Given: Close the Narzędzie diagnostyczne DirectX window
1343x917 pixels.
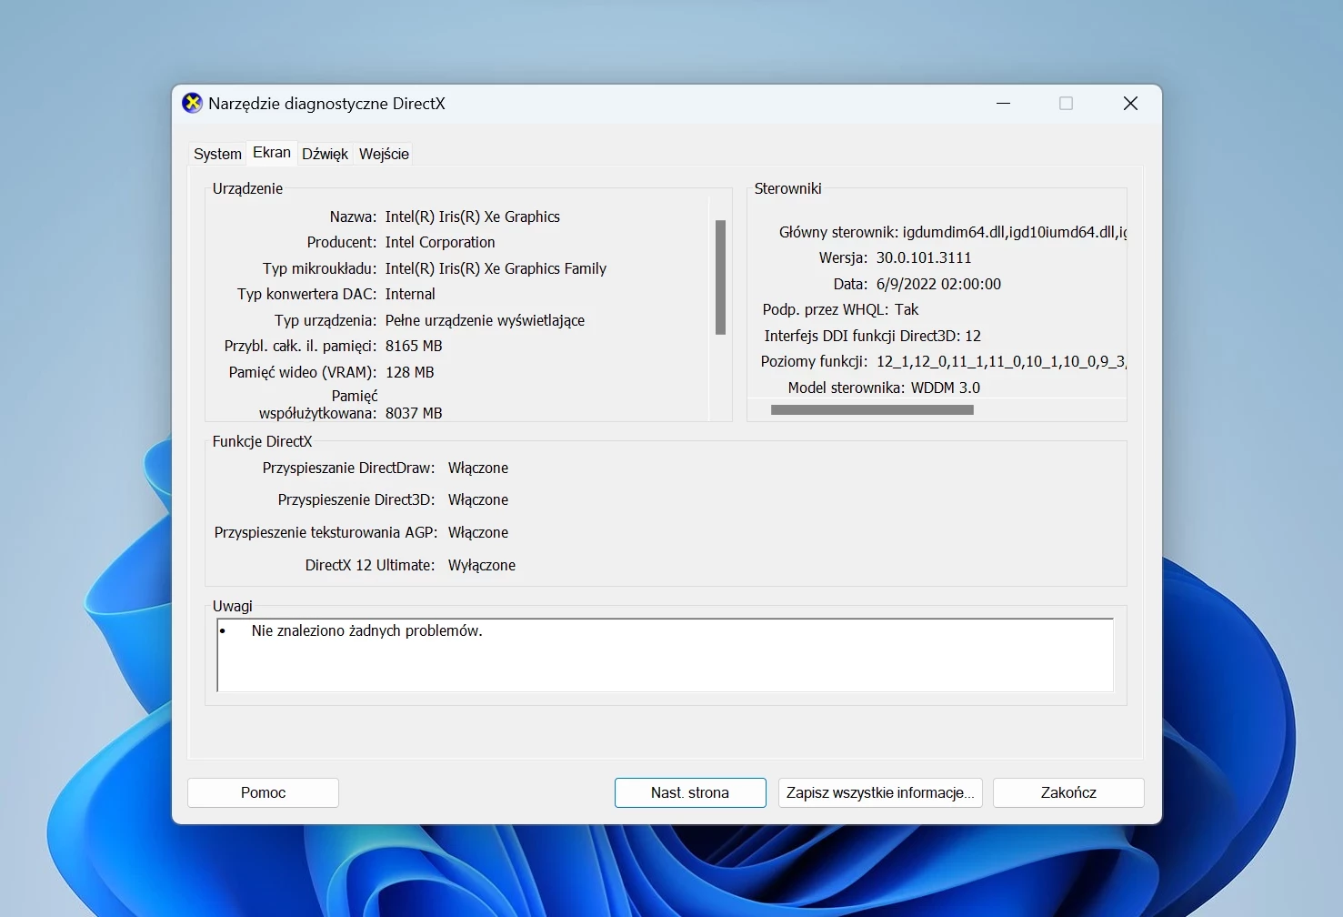Looking at the screenshot, I should (1130, 104).
